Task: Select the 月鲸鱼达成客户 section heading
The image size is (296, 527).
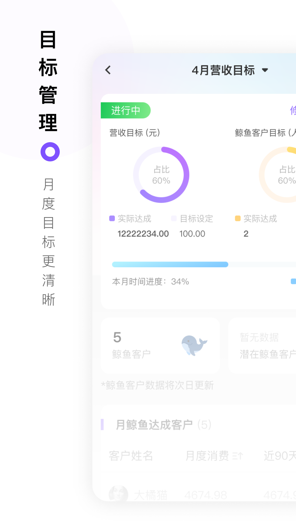Action: 154,425
